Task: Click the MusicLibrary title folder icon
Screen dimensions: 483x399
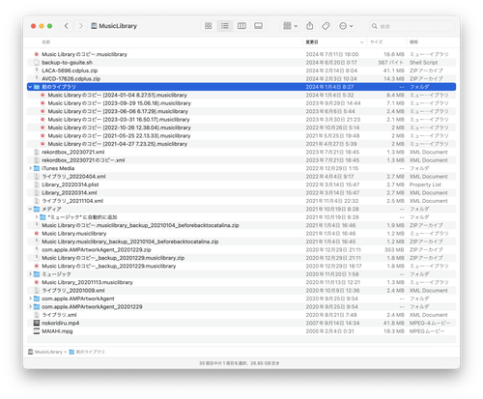Action: click(94, 26)
